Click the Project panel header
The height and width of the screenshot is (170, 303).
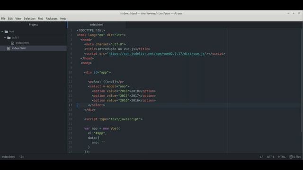point(33,25)
